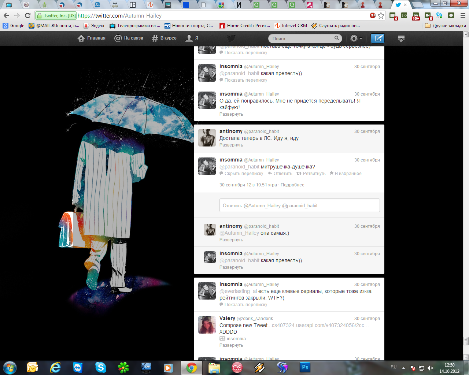Click the page scrollbar up arrow
The height and width of the screenshot is (375, 469).
[466, 34]
